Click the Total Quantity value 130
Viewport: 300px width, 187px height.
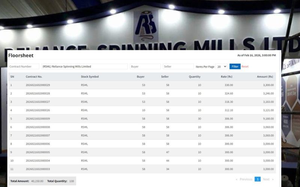72,181
